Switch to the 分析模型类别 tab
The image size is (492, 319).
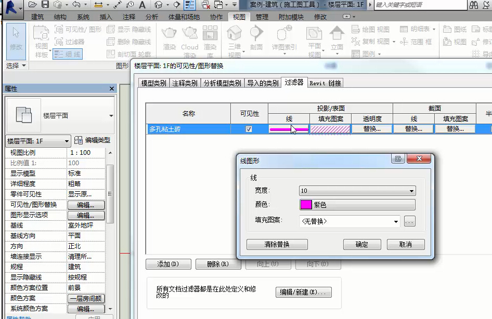tap(222, 83)
